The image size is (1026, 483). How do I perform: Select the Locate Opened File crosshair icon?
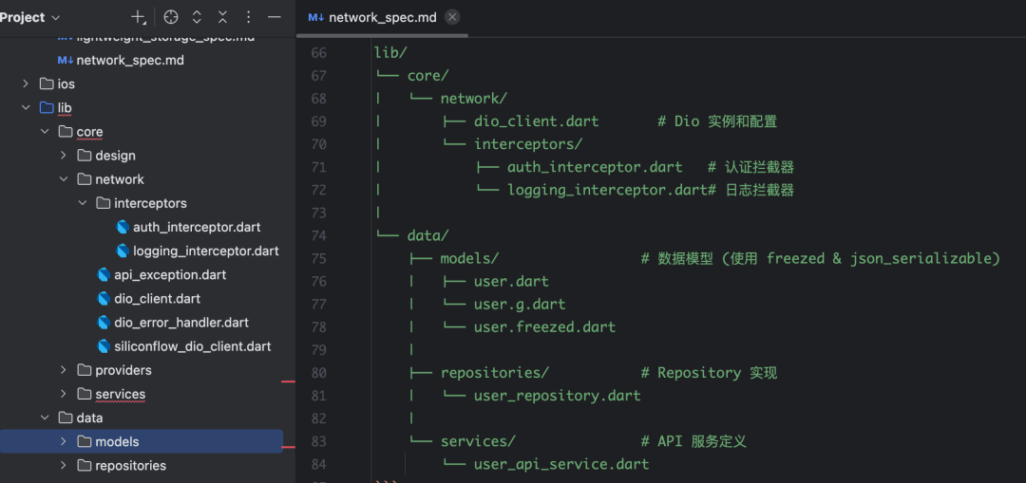click(x=171, y=18)
